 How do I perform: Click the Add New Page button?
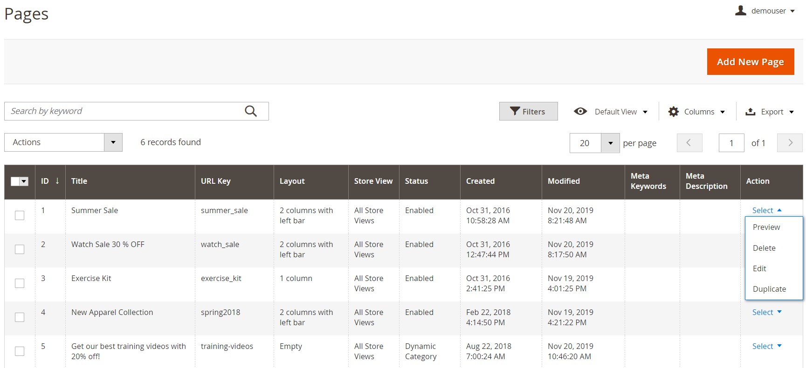pos(750,62)
